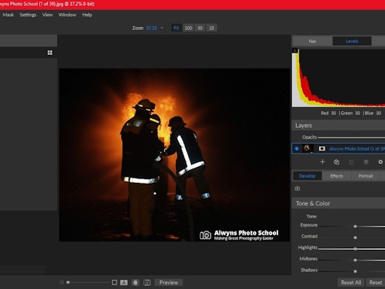This screenshot has width=385, height=289.
Task: Click the Exposure slider handle
Action: tap(355, 227)
